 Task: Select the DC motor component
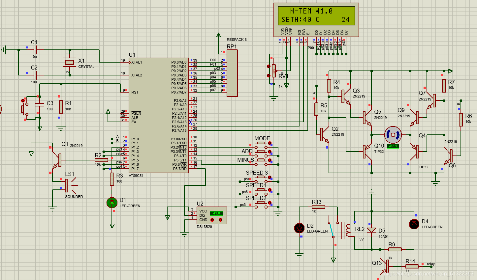coord(393,135)
